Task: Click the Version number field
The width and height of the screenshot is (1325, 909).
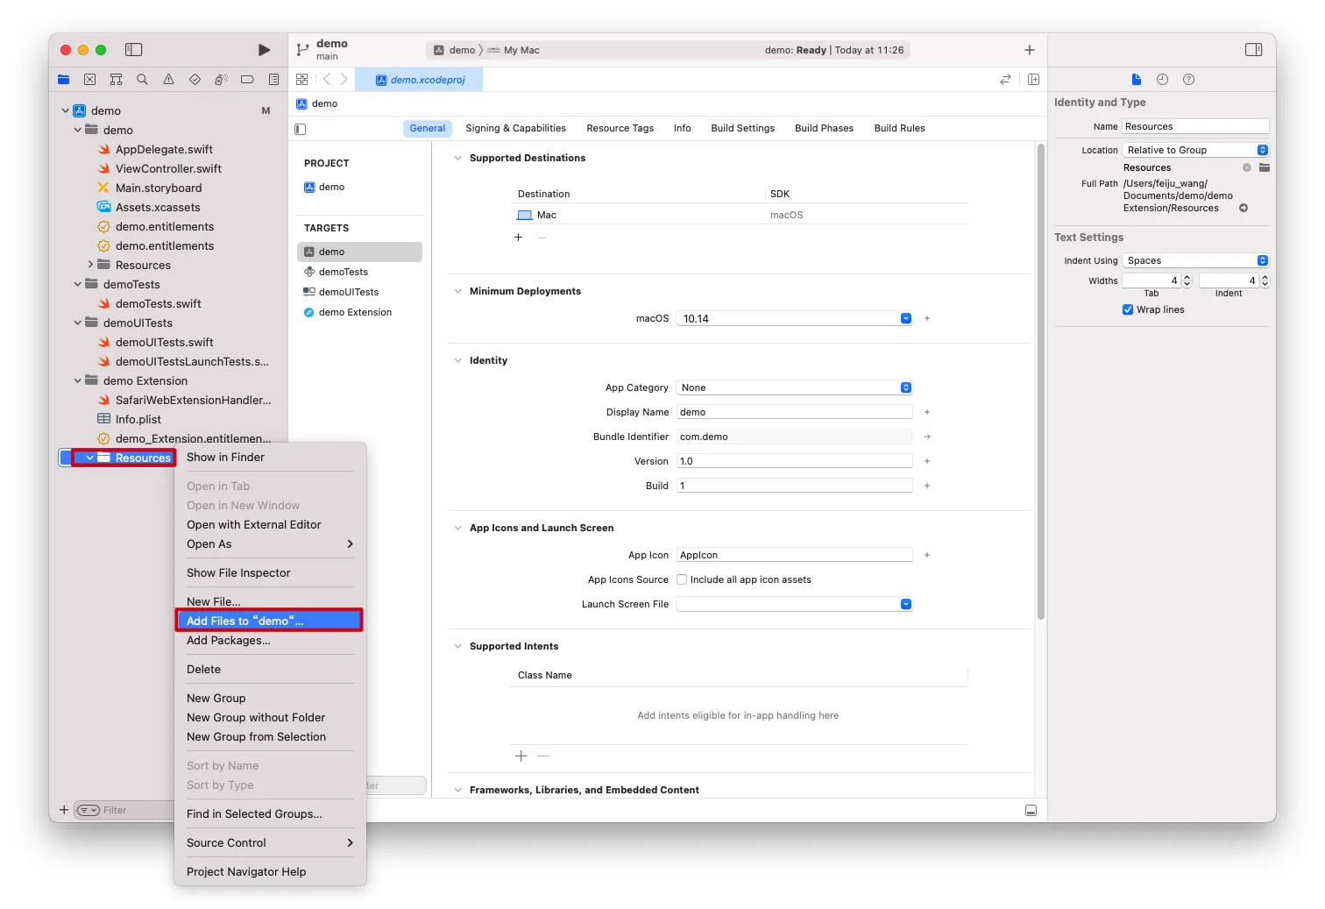Action: pyautogui.click(x=794, y=461)
